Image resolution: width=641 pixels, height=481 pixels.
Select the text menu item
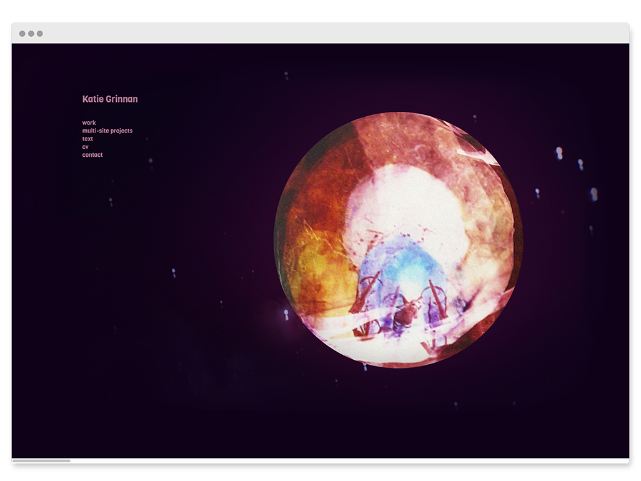coord(87,139)
